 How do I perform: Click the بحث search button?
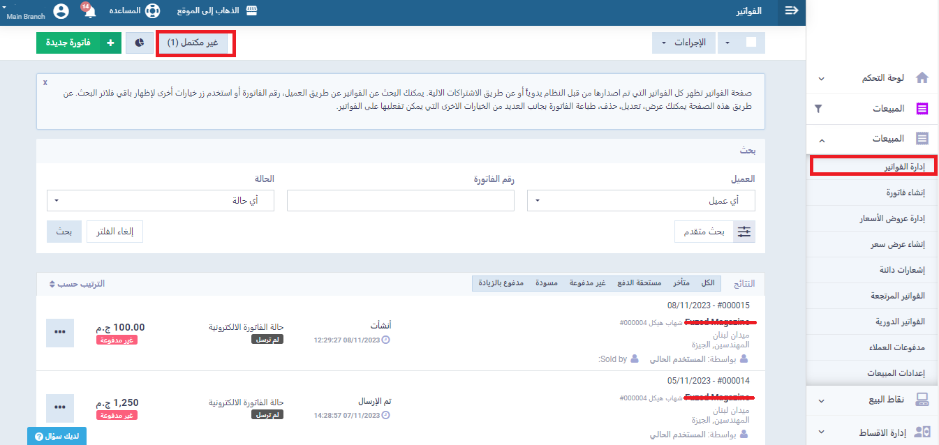[x=64, y=232]
